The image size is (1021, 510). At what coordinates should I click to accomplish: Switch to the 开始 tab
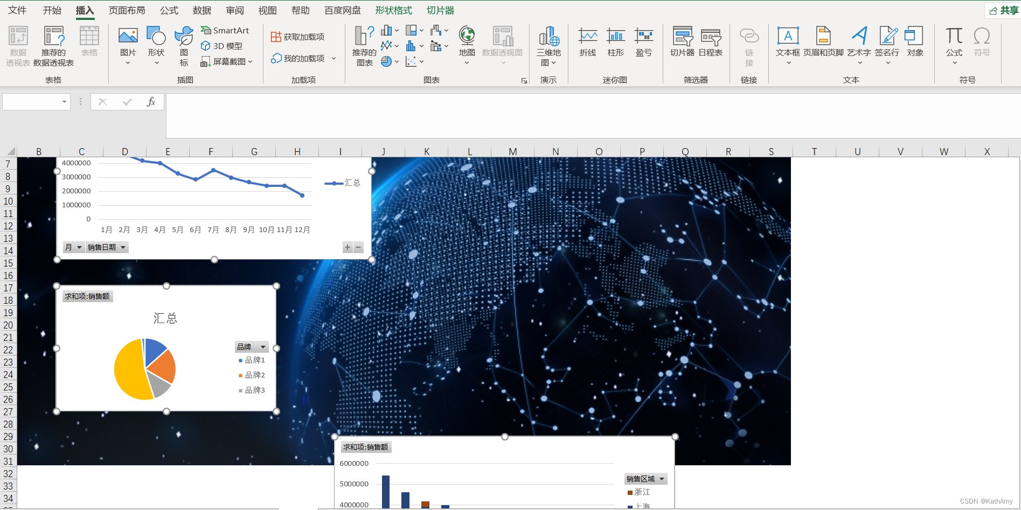pyautogui.click(x=52, y=10)
